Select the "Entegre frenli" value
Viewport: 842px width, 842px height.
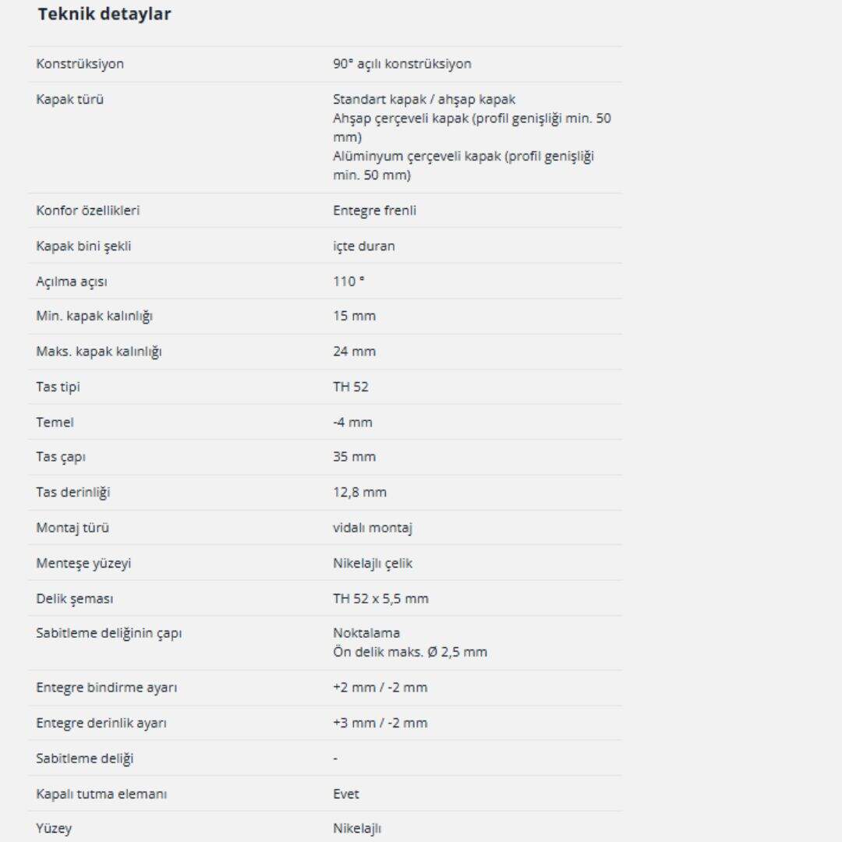point(374,210)
